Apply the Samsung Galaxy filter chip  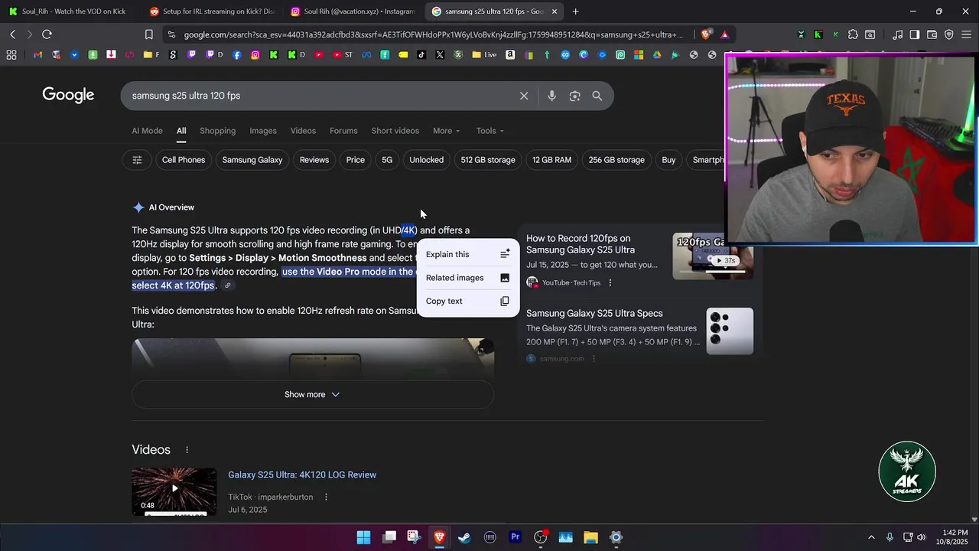tap(252, 160)
